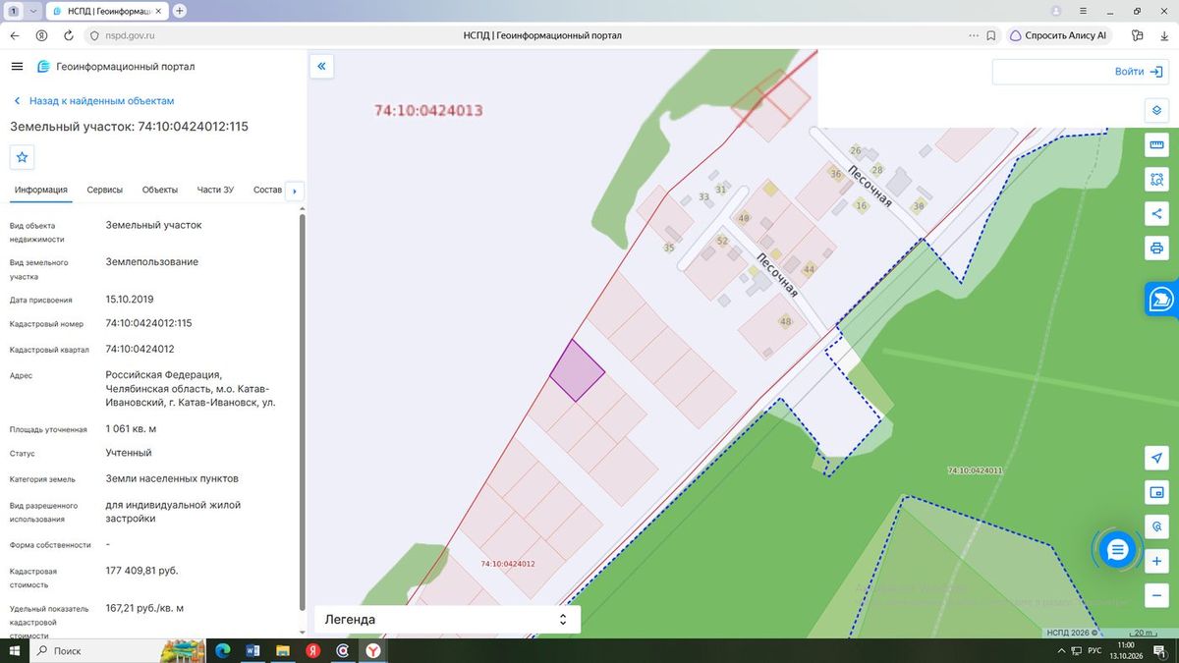
Task: Open browser downloads
Action: [x=1164, y=35]
